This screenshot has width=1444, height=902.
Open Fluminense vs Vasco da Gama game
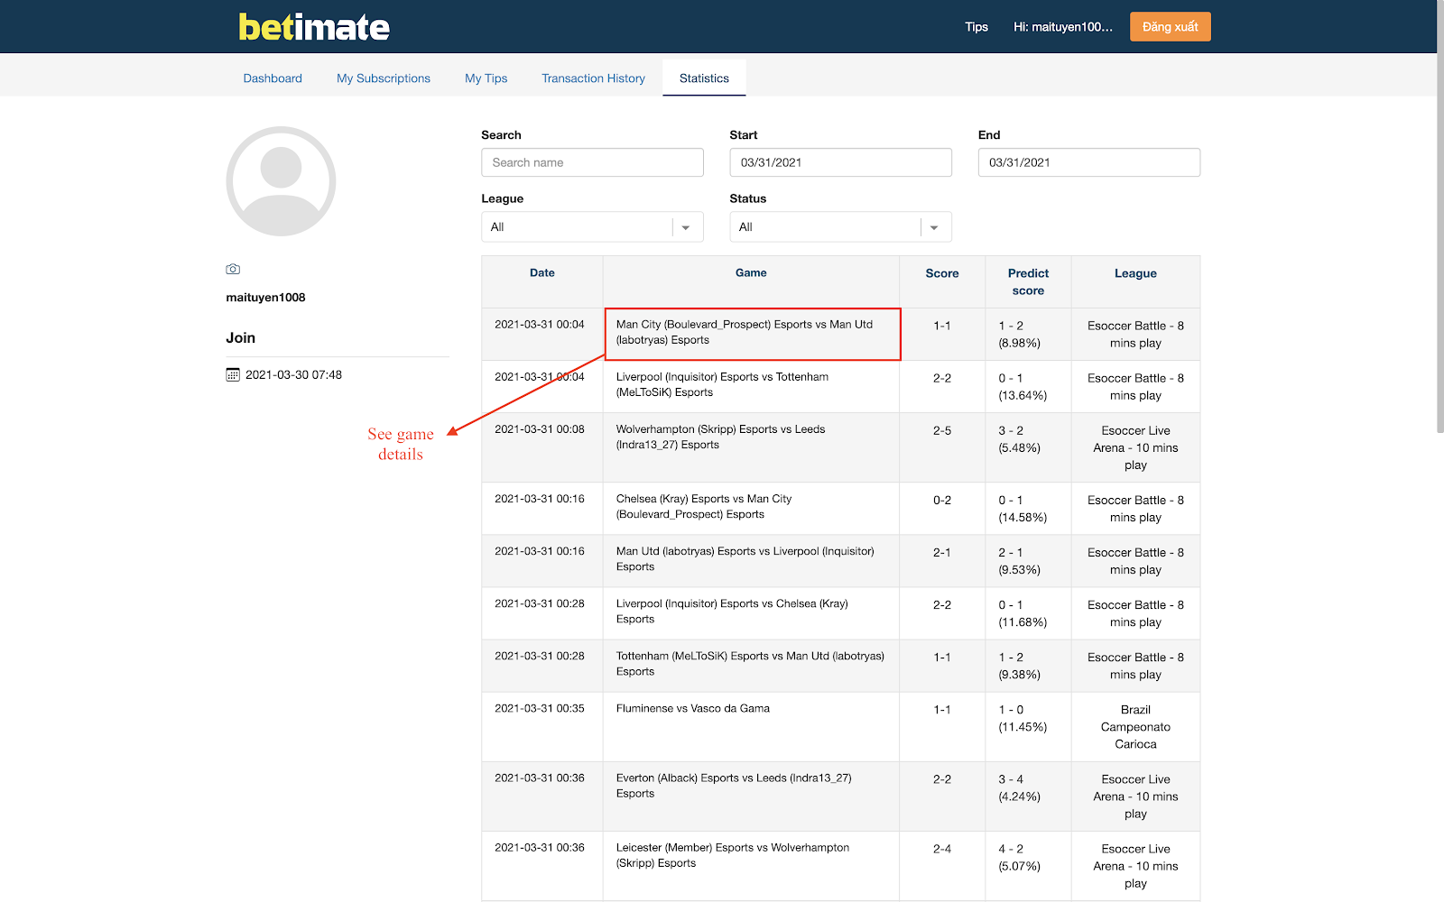(x=693, y=709)
